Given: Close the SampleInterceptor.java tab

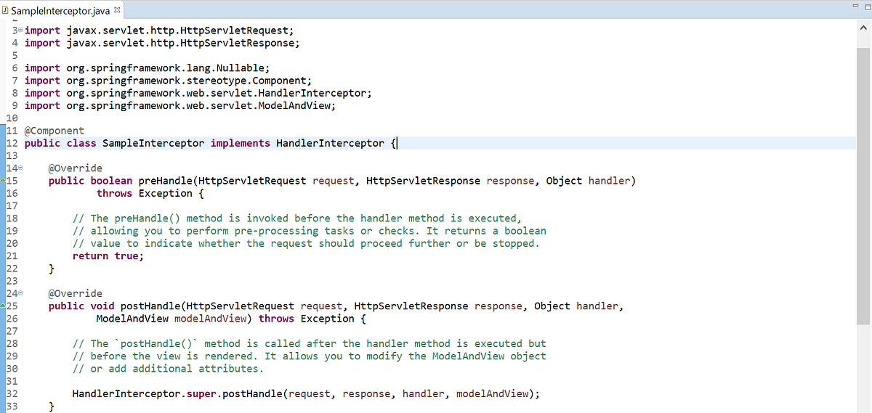Looking at the screenshot, I should click(x=118, y=10).
